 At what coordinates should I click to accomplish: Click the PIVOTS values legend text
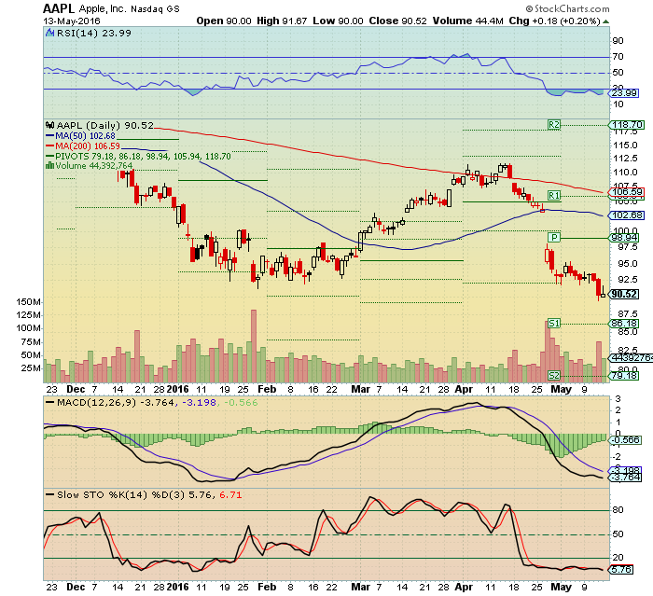point(143,157)
